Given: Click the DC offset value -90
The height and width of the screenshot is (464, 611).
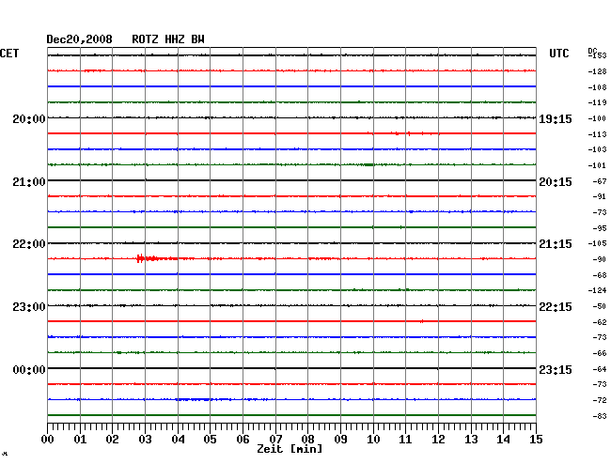Looking at the screenshot, I should (600, 259).
